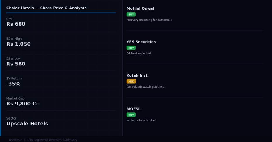Click the Rs 9,800 Cr value
Viewport: 272px width, 142px height.
(22, 103)
